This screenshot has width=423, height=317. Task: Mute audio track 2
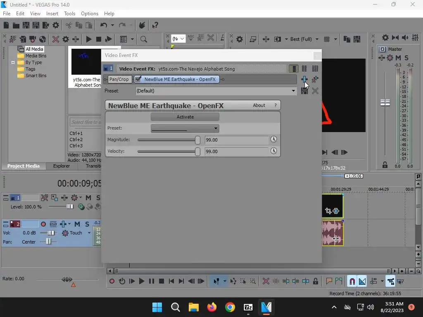77,224
